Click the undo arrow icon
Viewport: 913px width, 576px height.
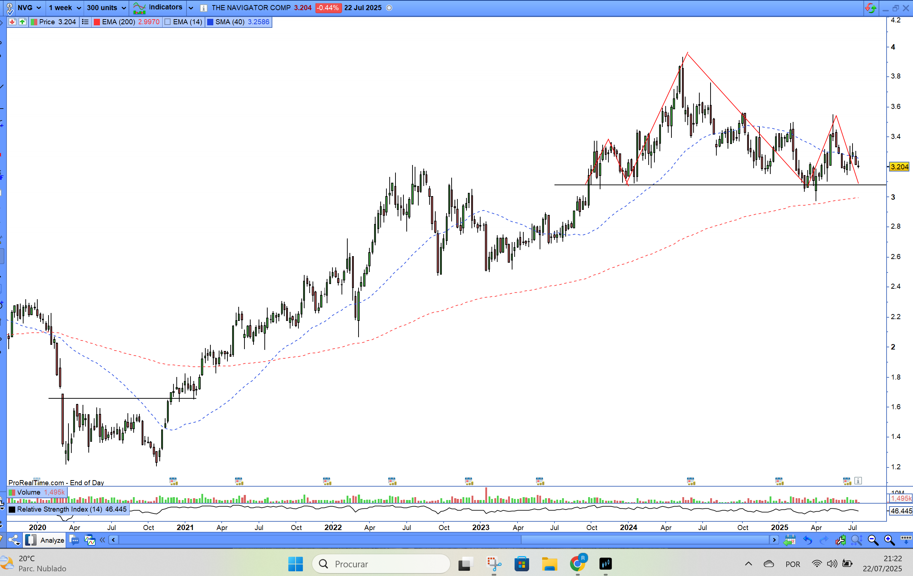click(808, 540)
